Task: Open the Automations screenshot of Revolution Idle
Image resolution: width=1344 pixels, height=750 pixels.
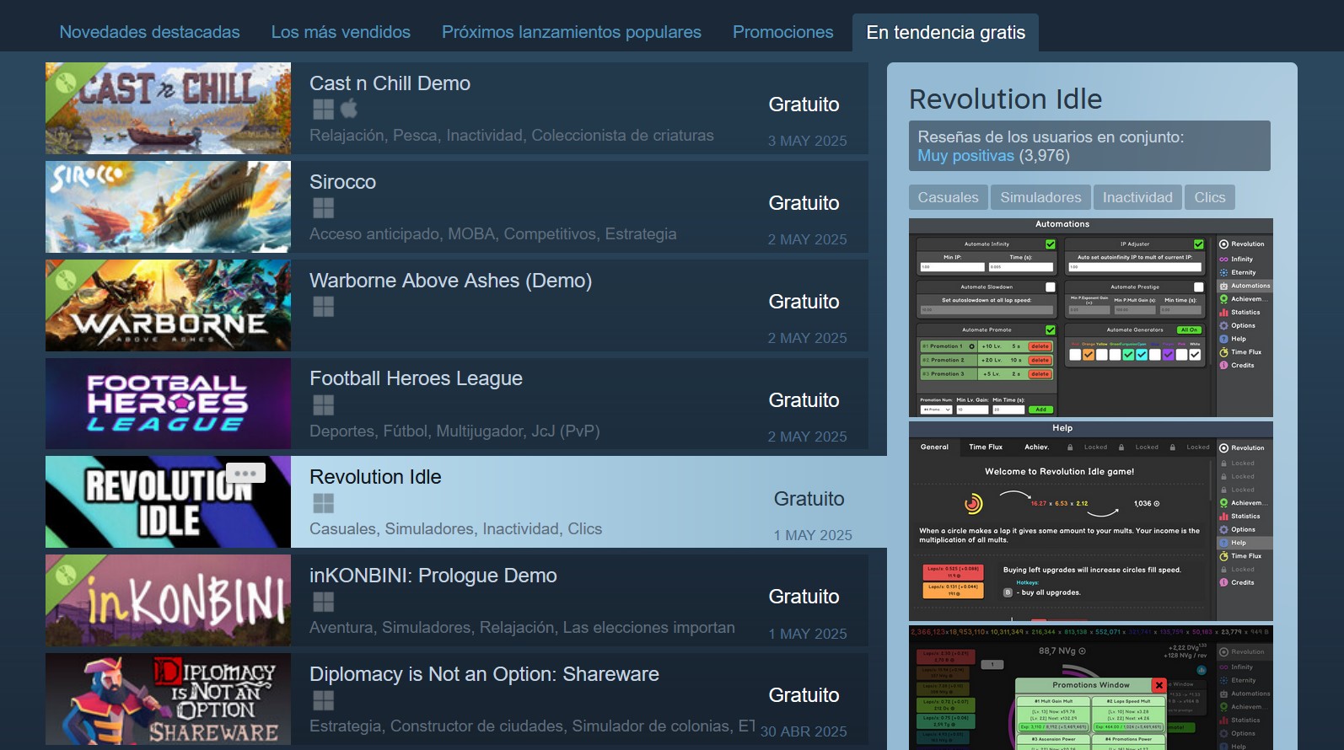Action: [x=1091, y=318]
